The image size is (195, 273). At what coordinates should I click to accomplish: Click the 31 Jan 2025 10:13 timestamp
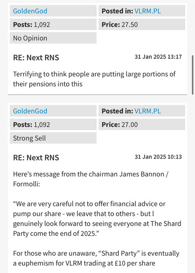pos(158,157)
